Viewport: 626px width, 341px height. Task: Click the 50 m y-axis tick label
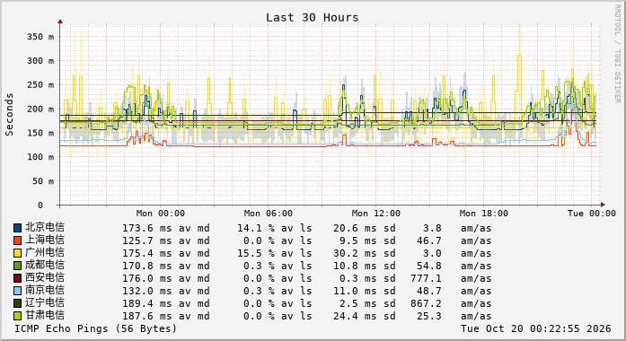43,181
